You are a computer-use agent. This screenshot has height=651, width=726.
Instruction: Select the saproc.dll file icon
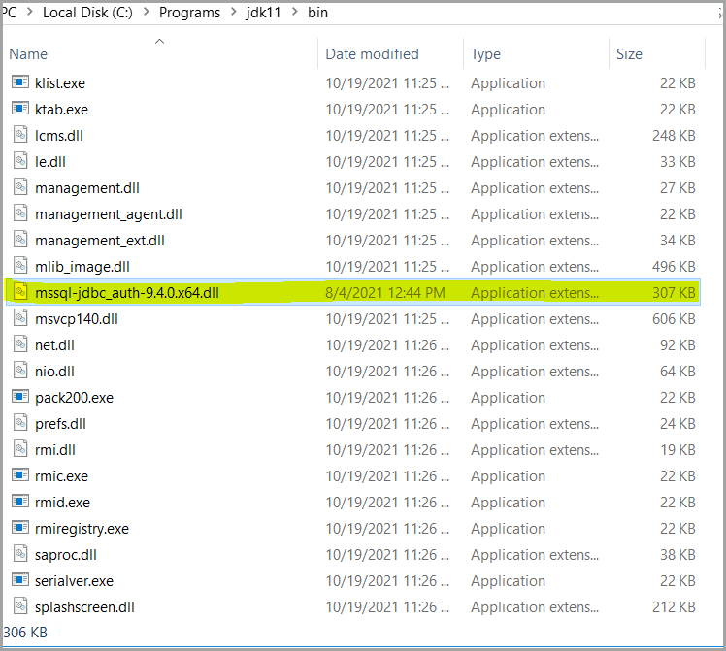click(20, 553)
